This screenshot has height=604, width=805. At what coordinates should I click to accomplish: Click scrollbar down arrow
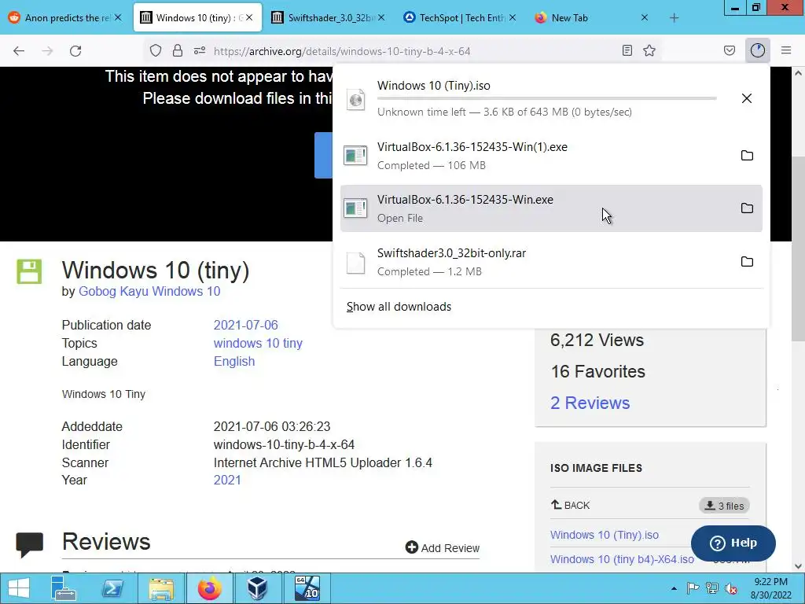click(x=798, y=565)
